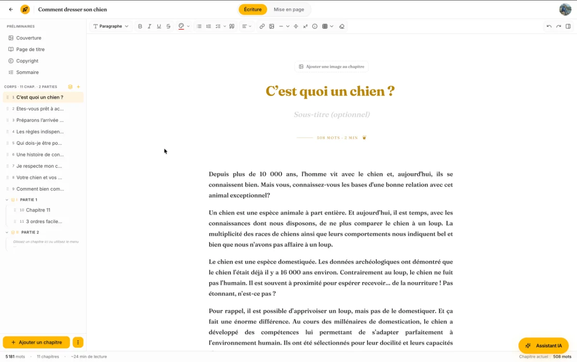This screenshot has height=362, width=577.
Task: Insert a numbered list
Action: tap(209, 26)
